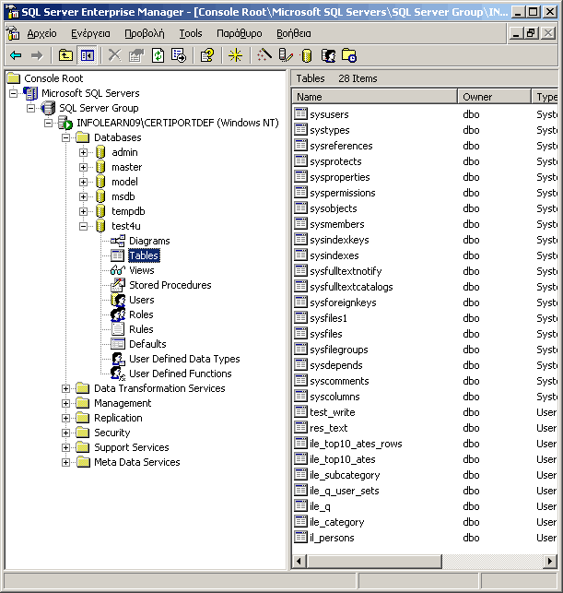Image resolution: width=563 pixels, height=593 pixels.
Task: Expand the Management folder
Action: tap(65, 403)
